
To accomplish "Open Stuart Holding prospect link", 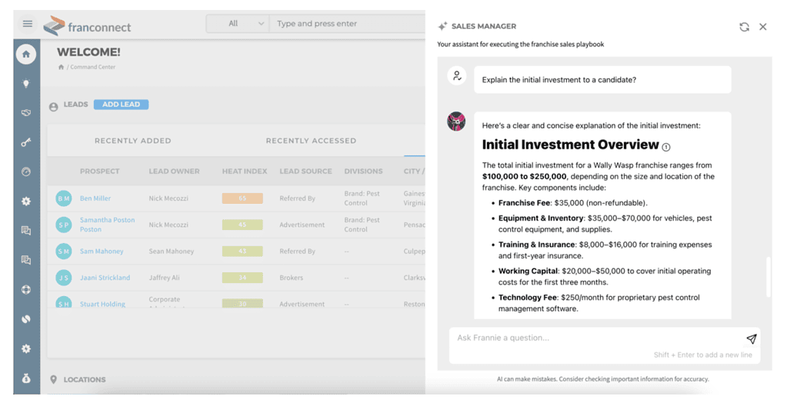I will [102, 304].
